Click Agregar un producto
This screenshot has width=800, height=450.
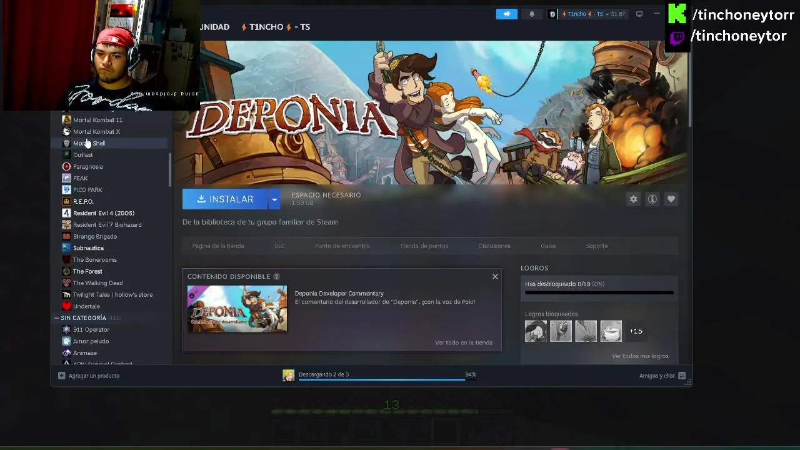pyautogui.click(x=89, y=376)
